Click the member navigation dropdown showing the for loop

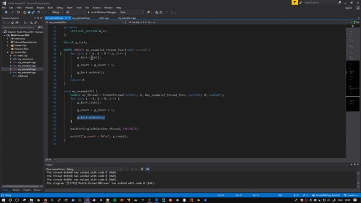[x=239, y=23]
